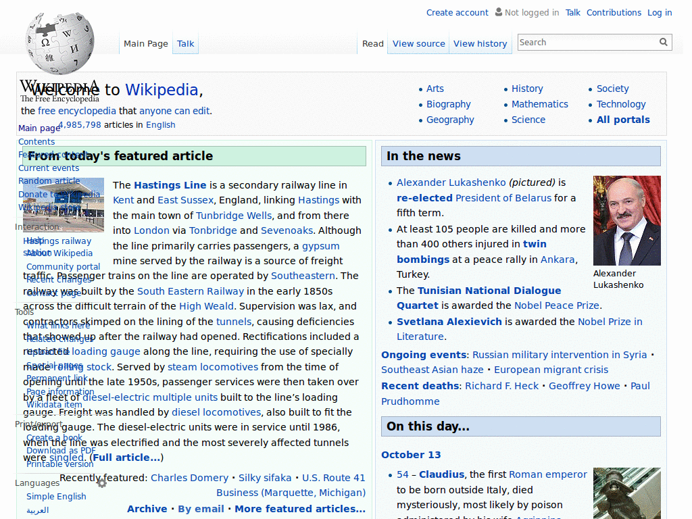Click the Create account link
Screen dimensions: 692x519
tap(457, 12)
